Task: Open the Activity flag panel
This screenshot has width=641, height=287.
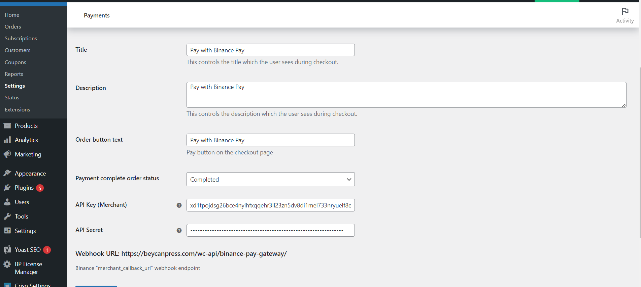Action: 625,15
